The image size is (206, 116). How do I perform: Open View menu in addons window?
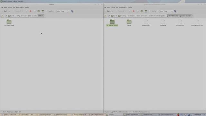tap(10, 7)
